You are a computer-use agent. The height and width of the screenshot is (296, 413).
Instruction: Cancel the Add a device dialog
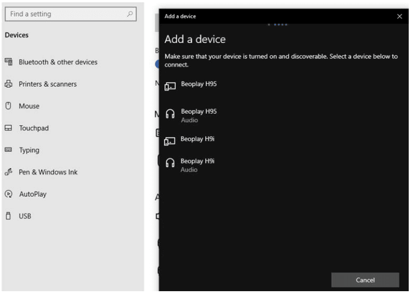[365, 280]
